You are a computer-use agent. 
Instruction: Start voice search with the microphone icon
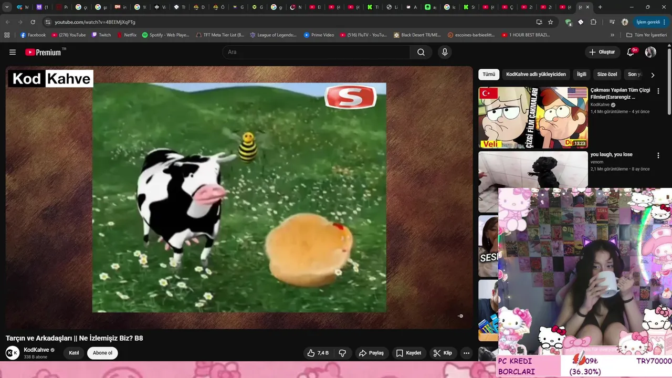click(445, 52)
